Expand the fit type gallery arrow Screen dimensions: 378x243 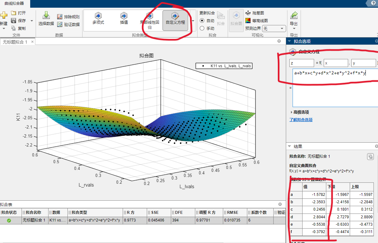(x=193, y=21)
